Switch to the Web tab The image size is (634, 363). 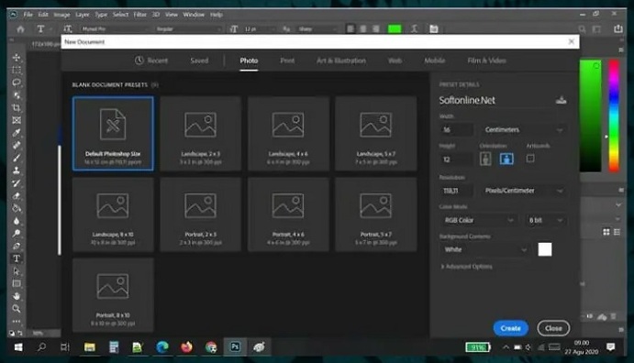click(395, 60)
